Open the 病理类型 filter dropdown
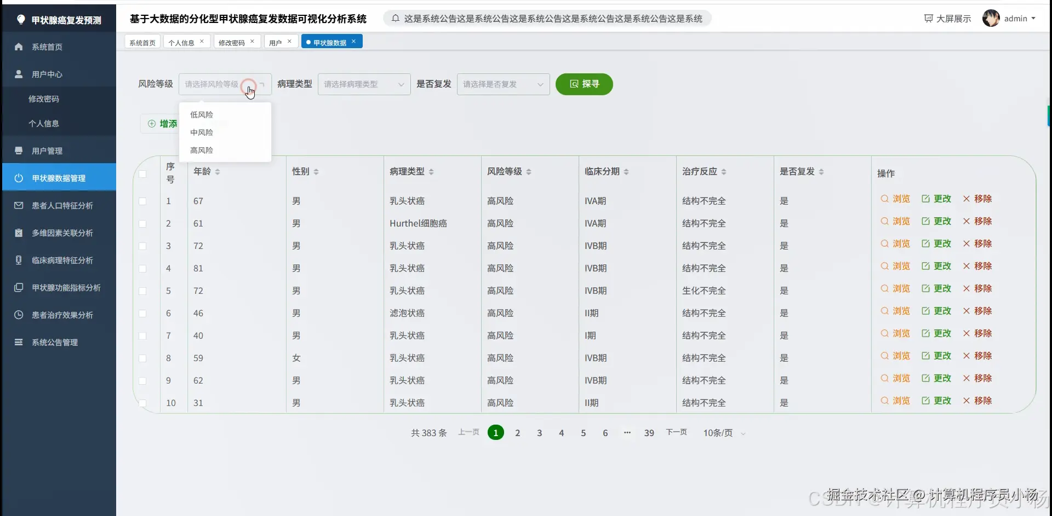The width and height of the screenshot is (1052, 516). [x=364, y=84]
